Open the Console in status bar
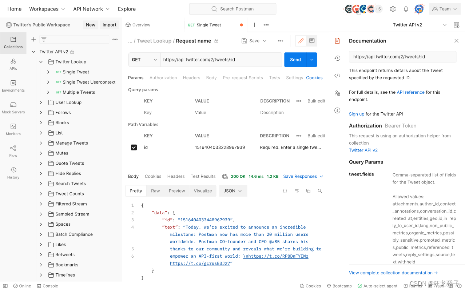The height and width of the screenshot is (290, 465). point(48,286)
